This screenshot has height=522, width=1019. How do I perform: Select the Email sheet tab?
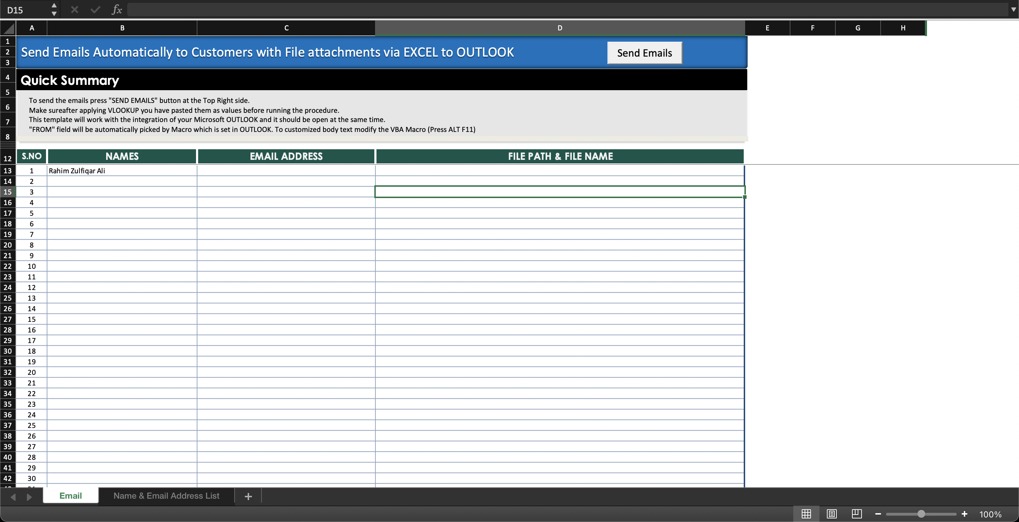tap(70, 496)
